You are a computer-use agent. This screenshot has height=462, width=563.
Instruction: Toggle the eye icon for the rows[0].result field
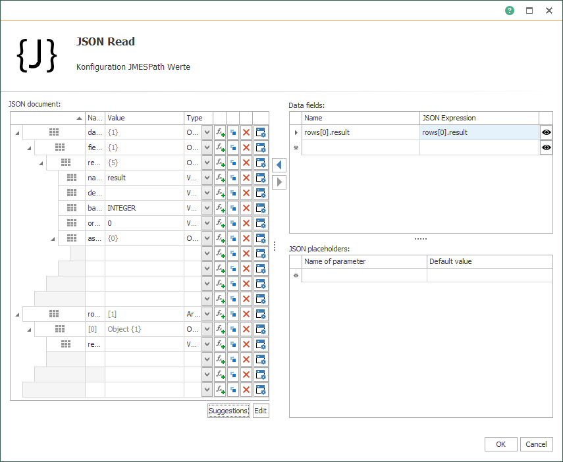(546, 132)
